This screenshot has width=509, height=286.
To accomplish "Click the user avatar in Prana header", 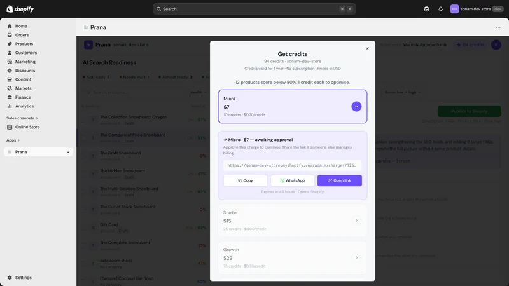I will pyautogui.click(x=496, y=44).
